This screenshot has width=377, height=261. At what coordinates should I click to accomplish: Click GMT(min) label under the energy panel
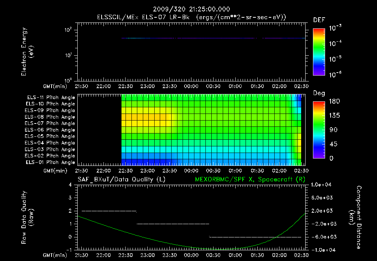click(55, 86)
